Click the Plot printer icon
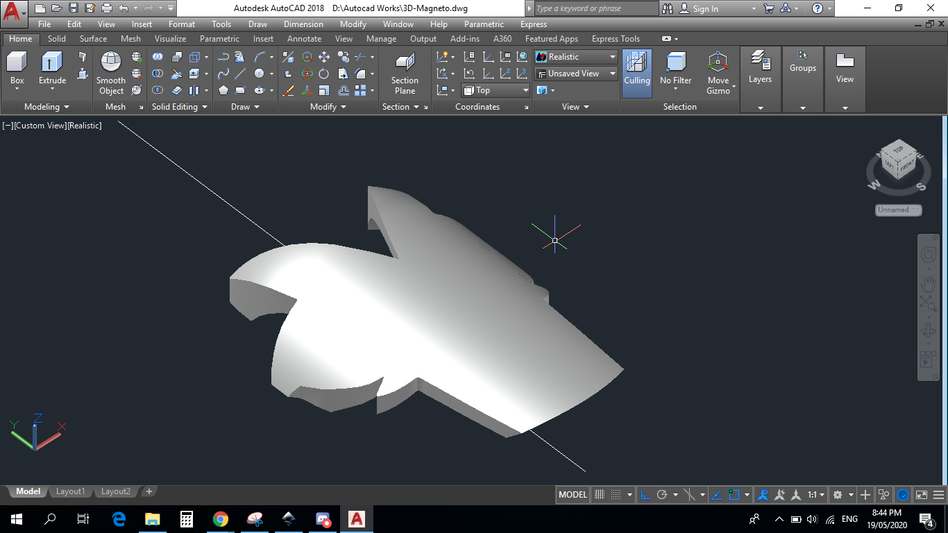The image size is (948, 533). tap(106, 8)
